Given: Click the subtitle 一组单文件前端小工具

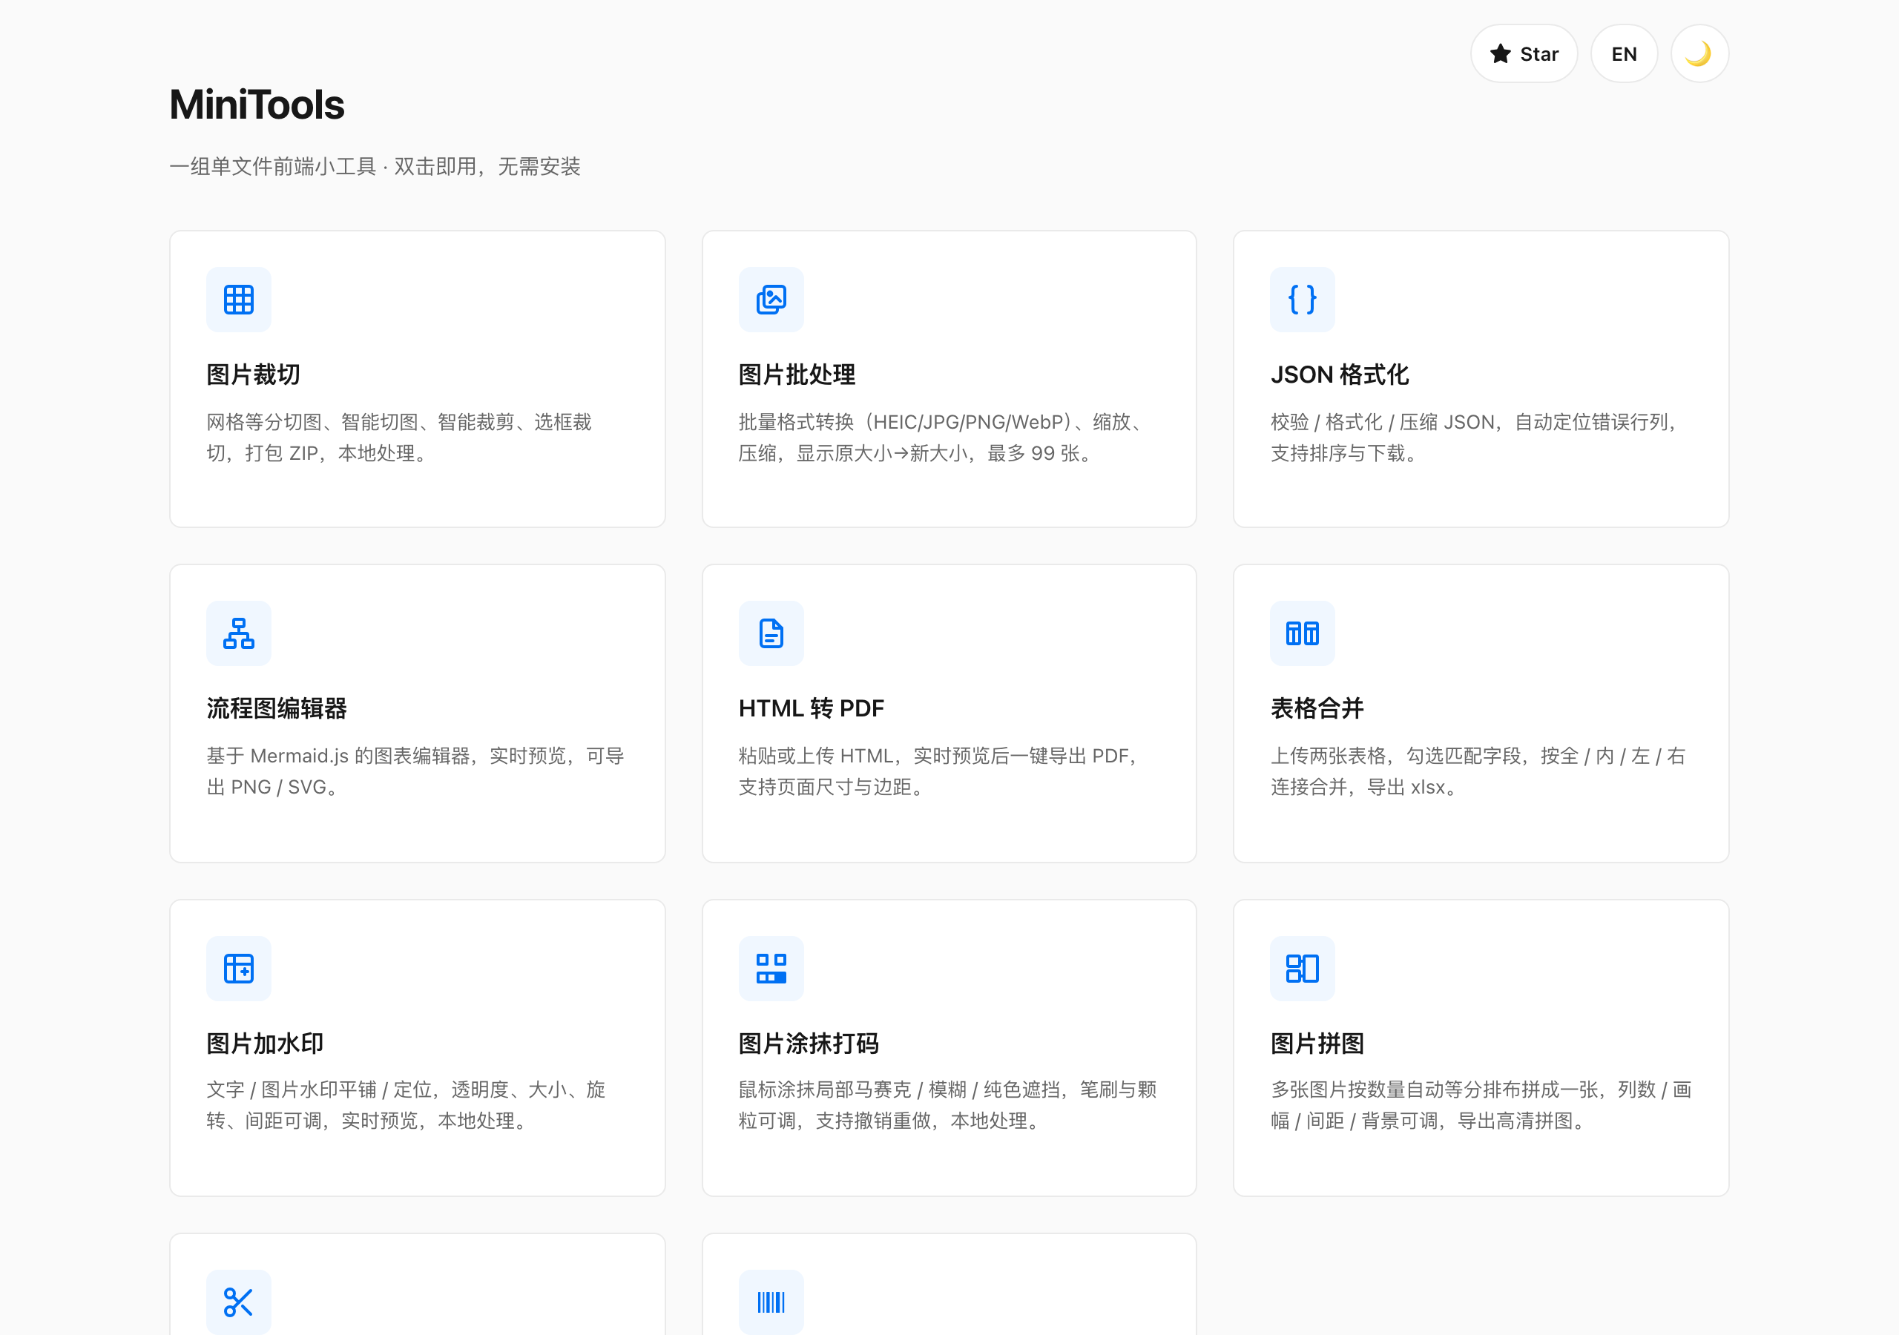Looking at the screenshot, I should tap(375, 166).
